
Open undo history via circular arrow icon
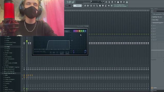click(x=106, y=2)
